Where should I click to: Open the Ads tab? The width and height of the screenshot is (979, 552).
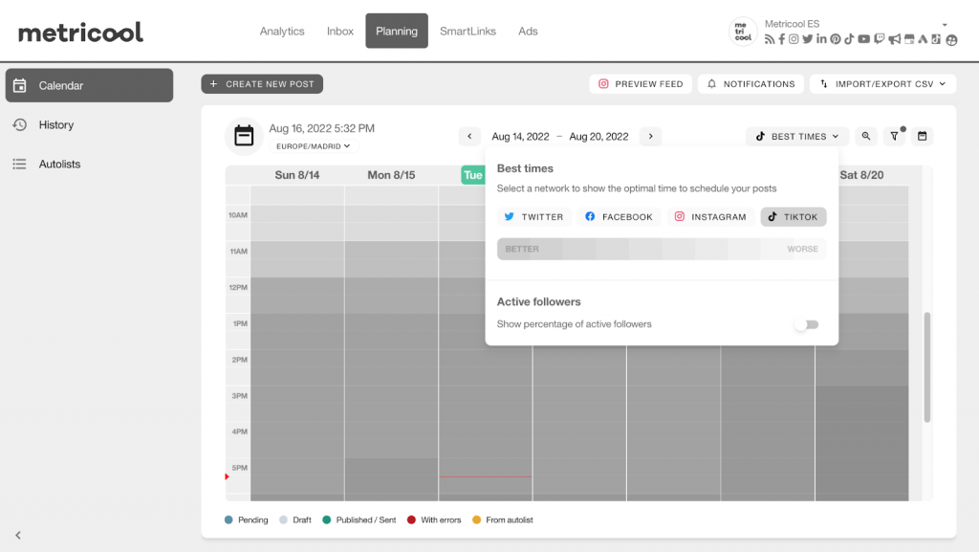pyautogui.click(x=528, y=32)
